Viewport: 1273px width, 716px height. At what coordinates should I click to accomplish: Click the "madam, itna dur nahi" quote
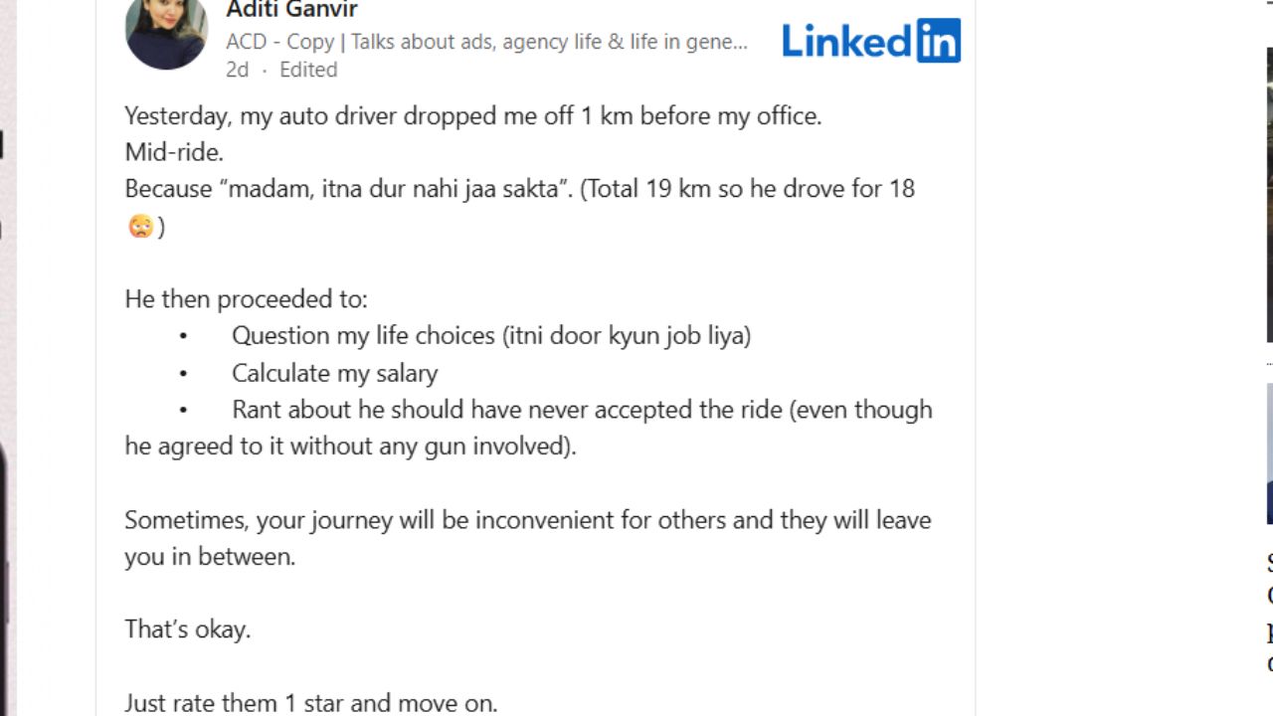pos(393,189)
